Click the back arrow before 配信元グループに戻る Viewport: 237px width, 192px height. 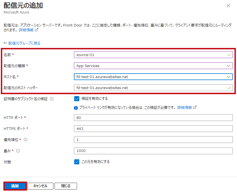[x=5, y=43]
